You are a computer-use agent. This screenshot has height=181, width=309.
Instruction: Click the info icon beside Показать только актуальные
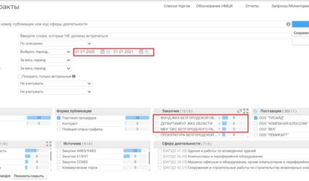[74, 77]
